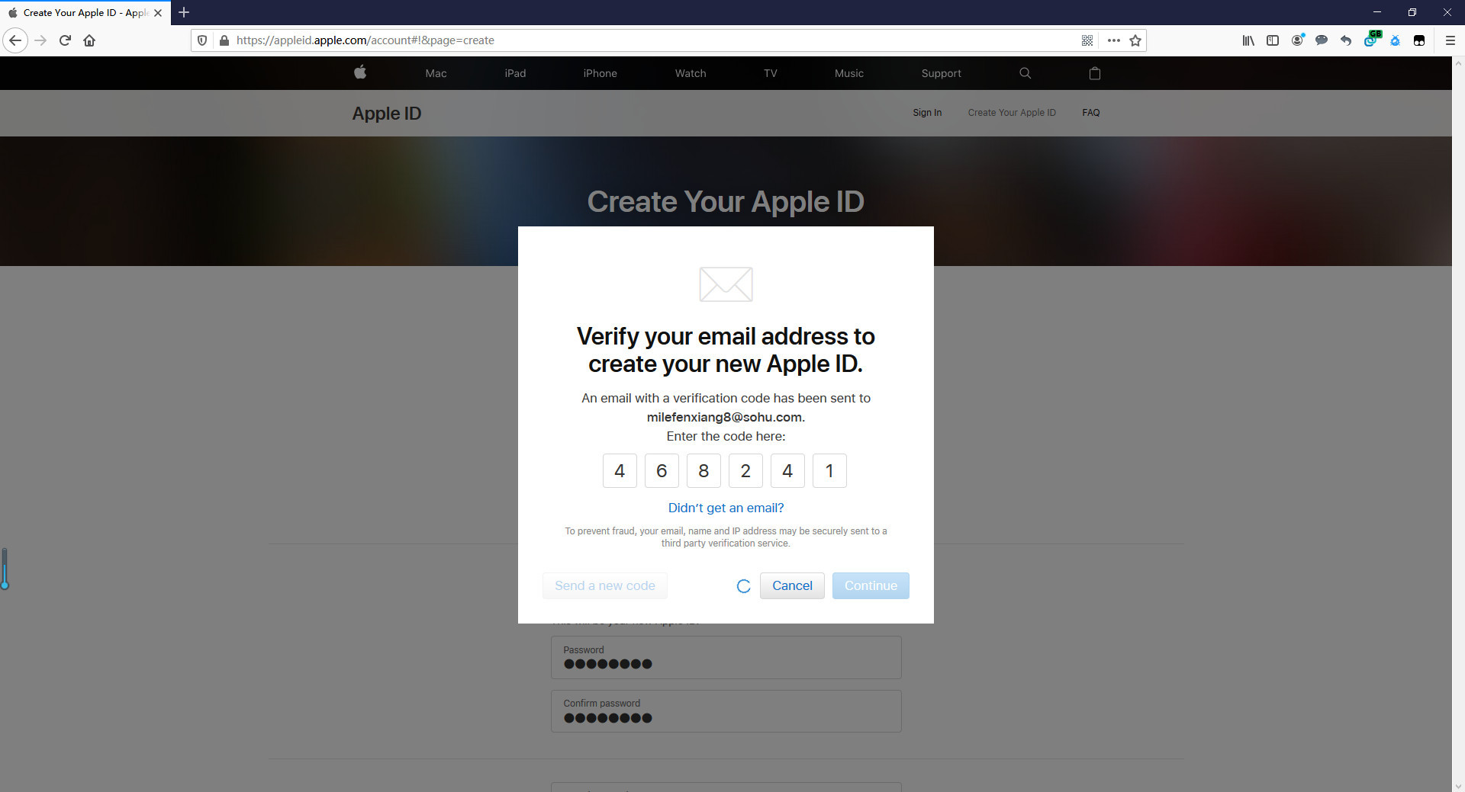Open the page actions ellipsis menu
Viewport: 1465px width, 792px height.
pyautogui.click(x=1113, y=40)
